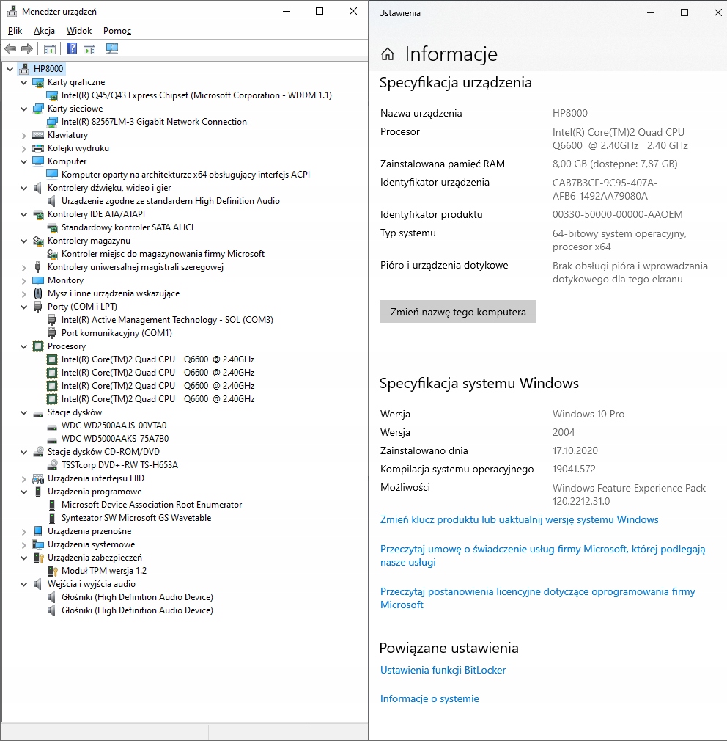Expand Kontrolery uniwersalnej magistrali szeregowej
Screen dimensions: 727x741
click(23, 267)
